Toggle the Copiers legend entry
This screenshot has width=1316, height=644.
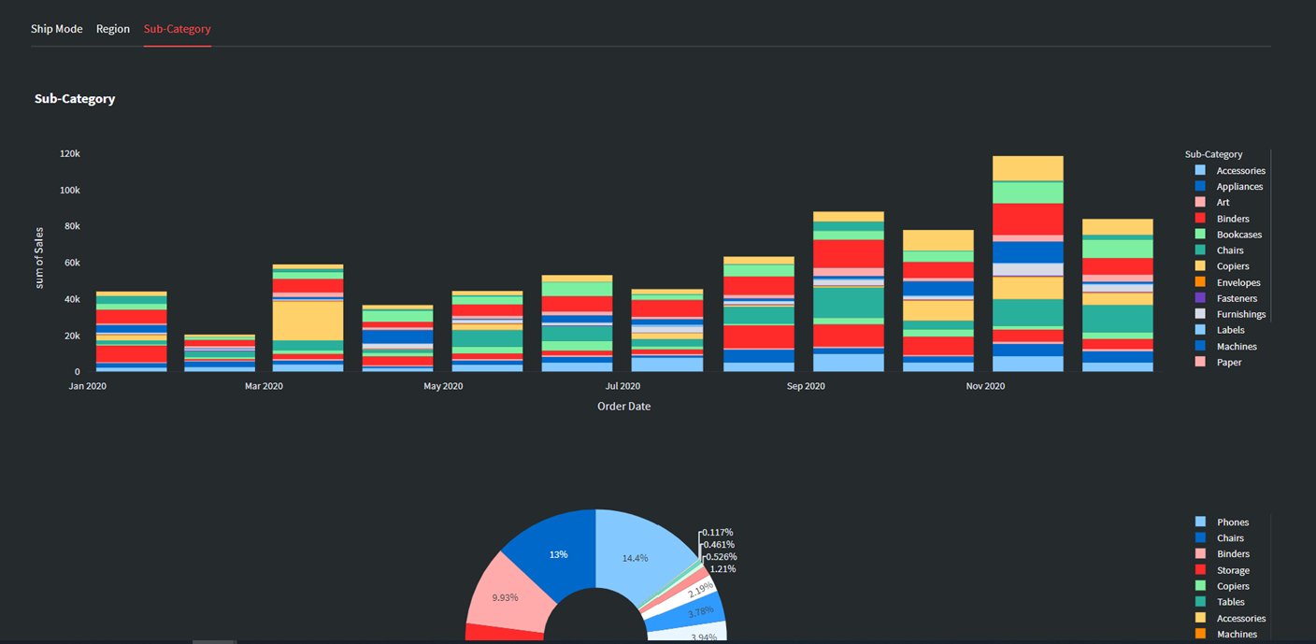tap(1234, 265)
